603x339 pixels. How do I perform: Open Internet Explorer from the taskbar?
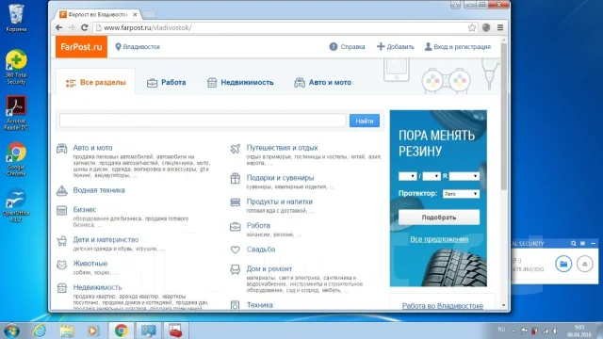coord(40,331)
